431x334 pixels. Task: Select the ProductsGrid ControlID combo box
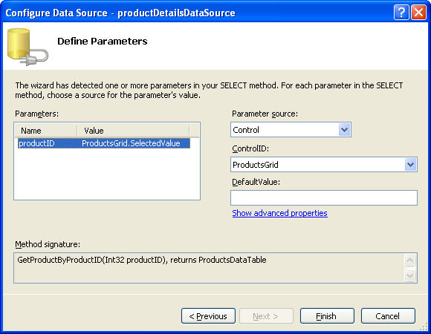pos(324,164)
